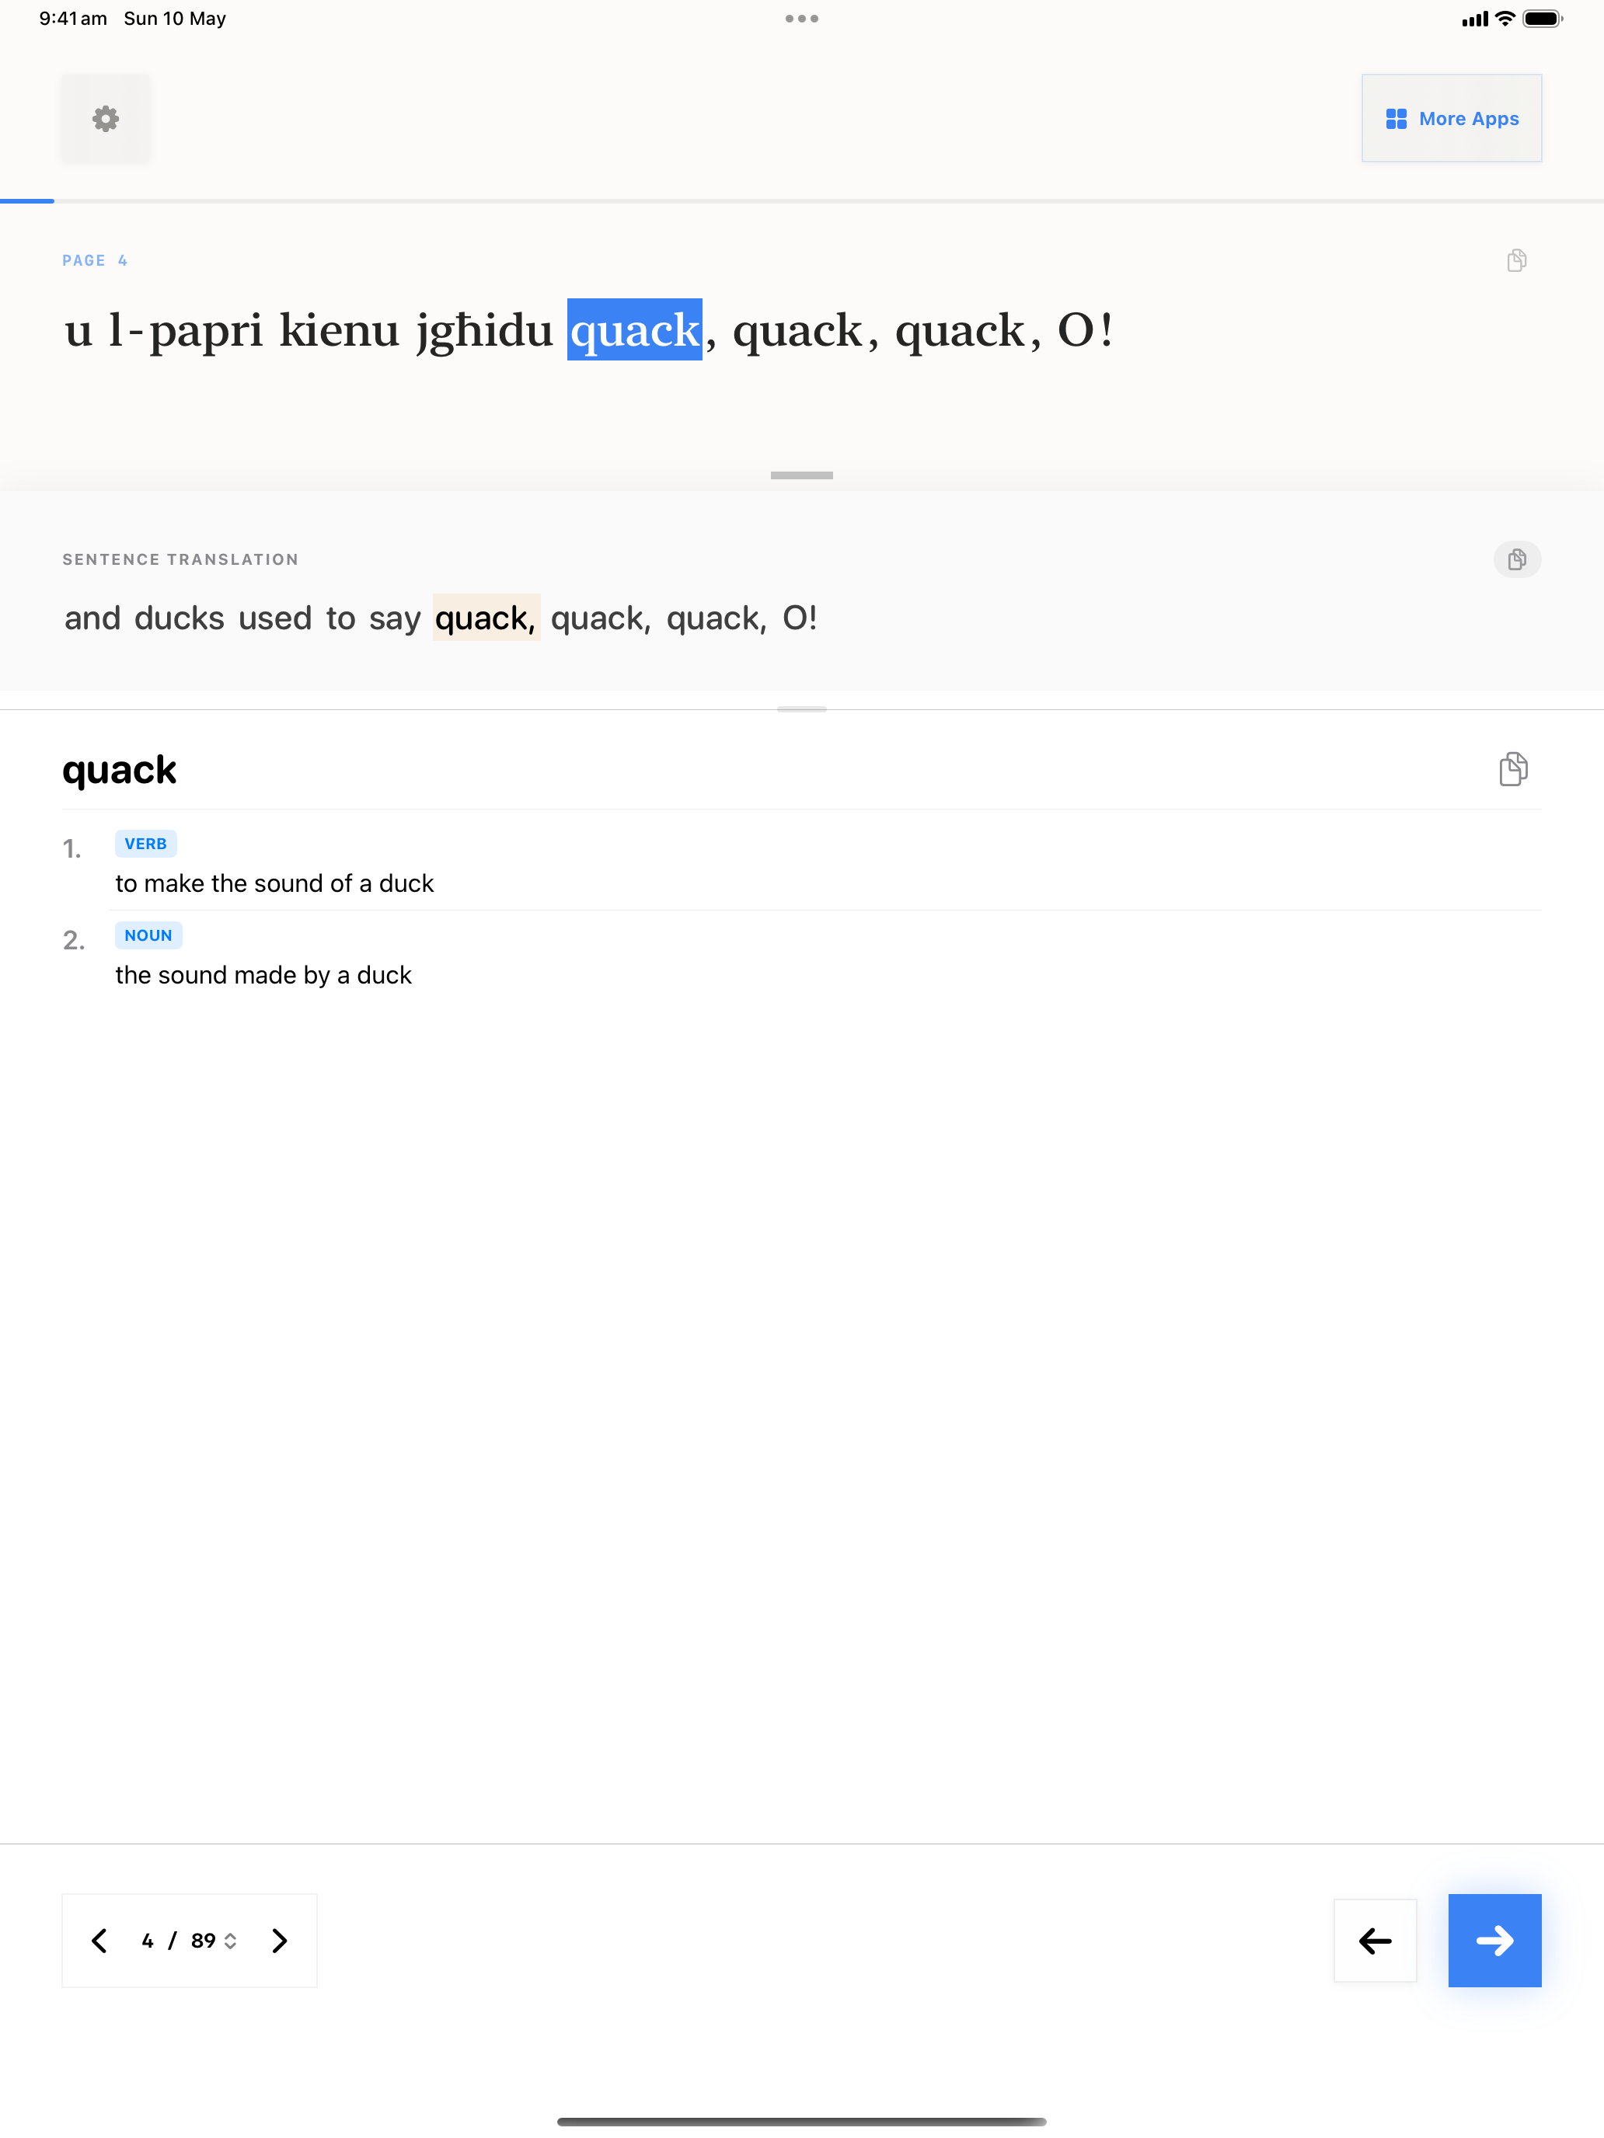The width and height of the screenshot is (1604, 2138).
Task: Copy the page 4 sentence text
Action: coord(1516,260)
